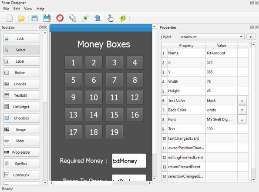
Task: Click the overlapping windows duplicate icon
Action: pos(73,18)
